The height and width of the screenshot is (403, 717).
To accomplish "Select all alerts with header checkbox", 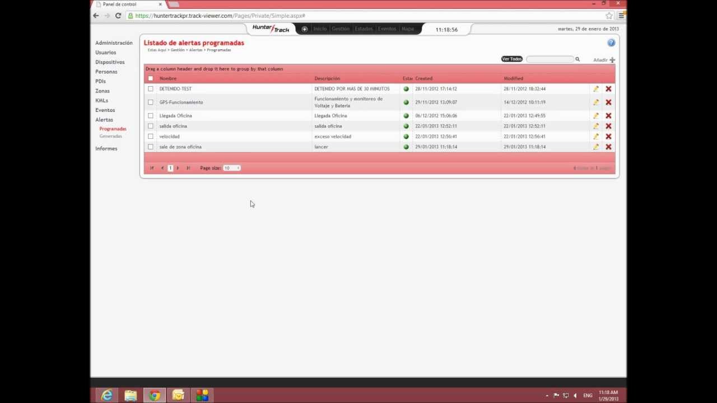I will click(151, 78).
